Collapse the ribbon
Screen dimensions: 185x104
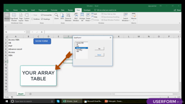[x=180, y=23]
